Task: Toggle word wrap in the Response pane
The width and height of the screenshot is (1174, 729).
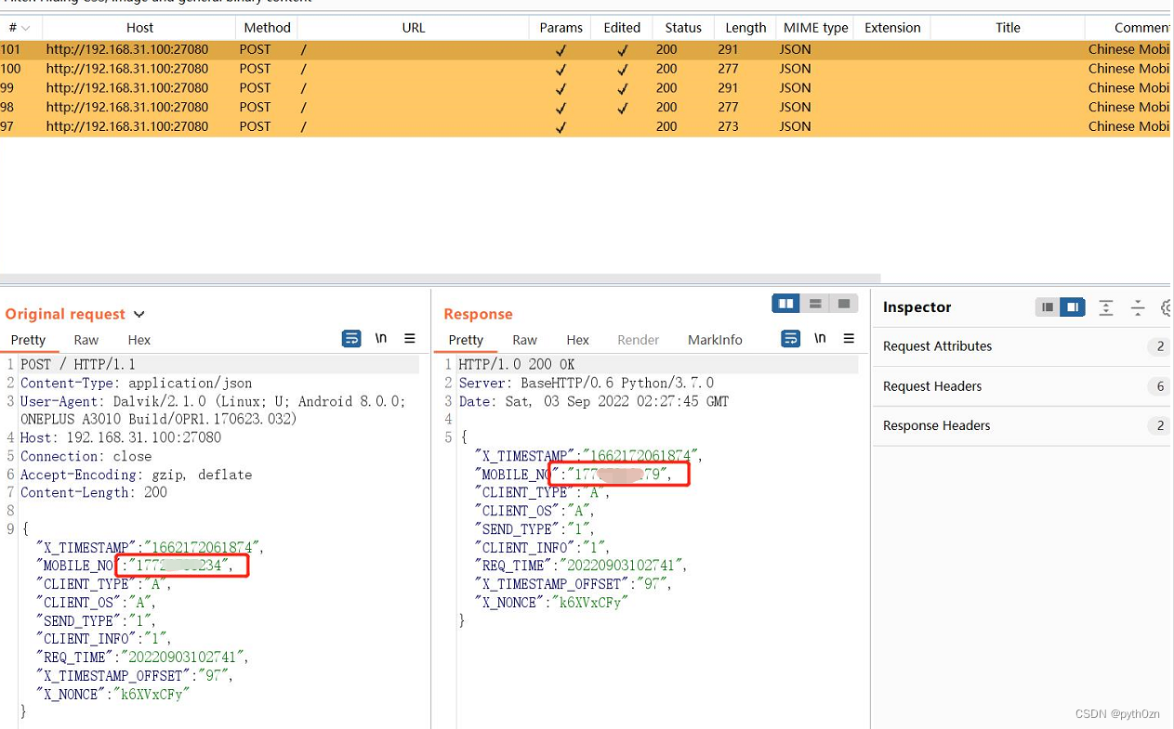Action: click(x=790, y=339)
